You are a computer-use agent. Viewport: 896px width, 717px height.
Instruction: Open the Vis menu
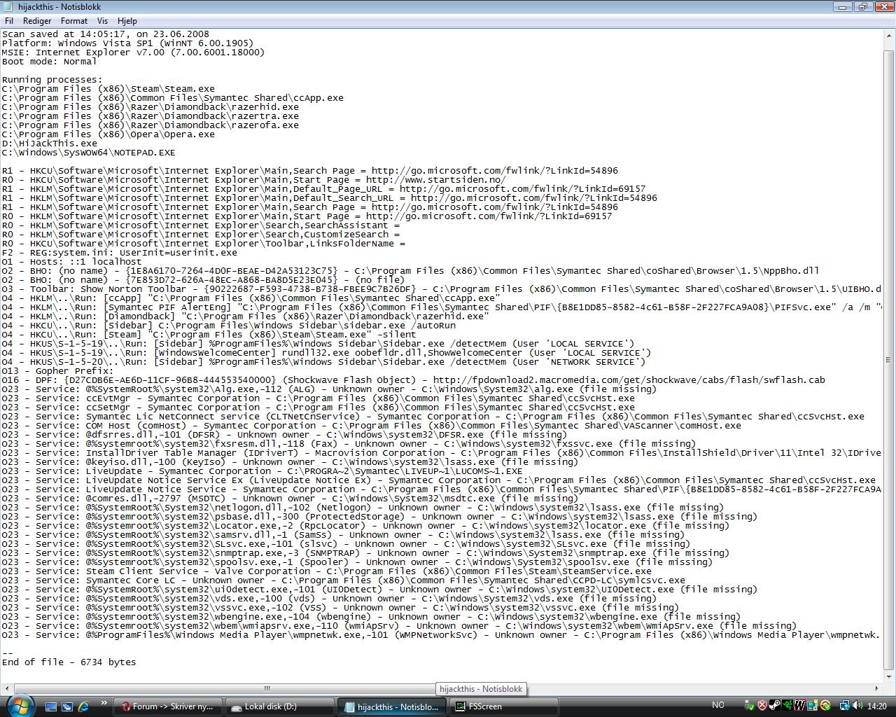click(102, 21)
